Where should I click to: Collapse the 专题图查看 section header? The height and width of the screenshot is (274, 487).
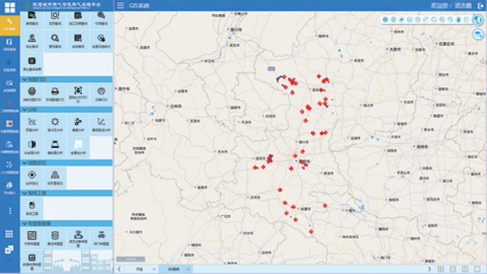[67, 223]
